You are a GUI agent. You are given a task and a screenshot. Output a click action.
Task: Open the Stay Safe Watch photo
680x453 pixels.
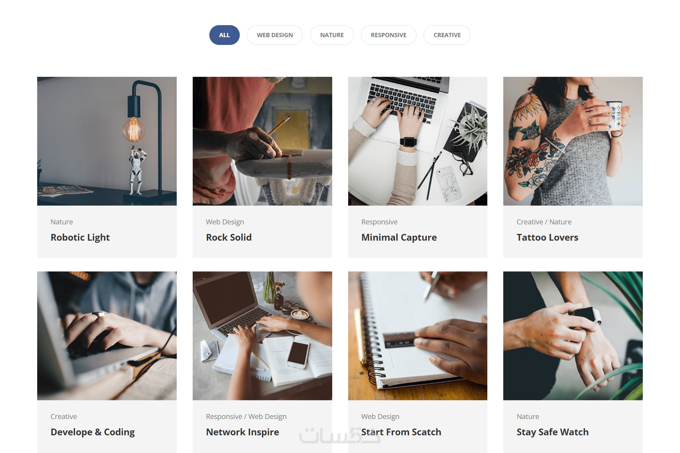[573, 336]
